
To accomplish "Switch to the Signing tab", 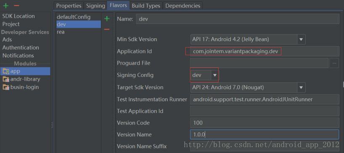I will [95, 6].
